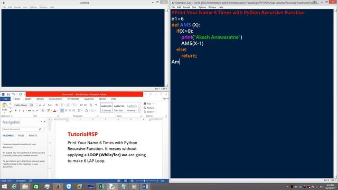
Task: Toggle Justify alignment in the Paragraph group
Action: [74, 110]
